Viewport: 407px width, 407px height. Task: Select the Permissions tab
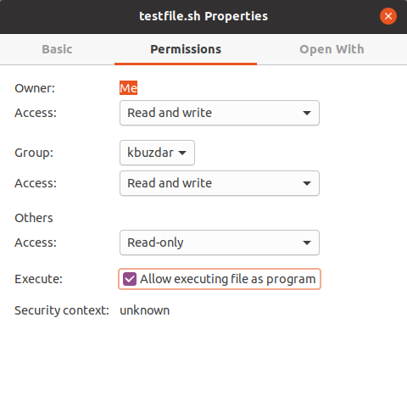(x=186, y=49)
